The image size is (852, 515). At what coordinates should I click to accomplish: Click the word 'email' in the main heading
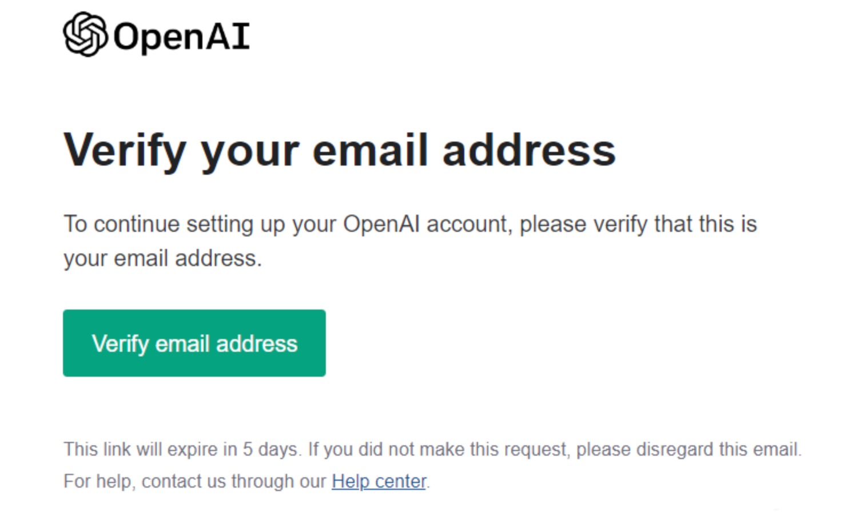[371, 150]
